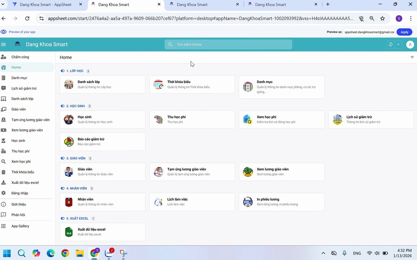Open sidebar Tạm ứng lương giáo viên

[x=27, y=120]
